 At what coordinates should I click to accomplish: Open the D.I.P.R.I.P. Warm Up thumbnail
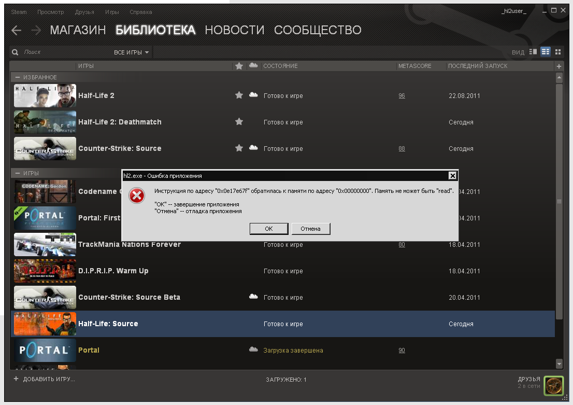tap(45, 271)
